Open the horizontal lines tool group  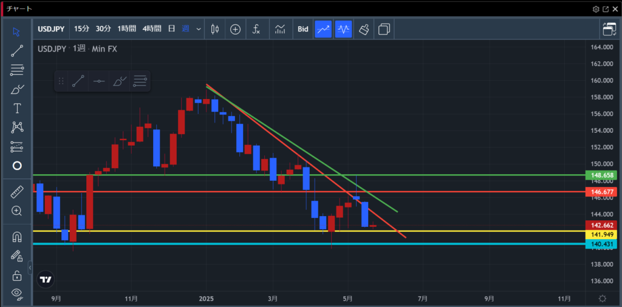[x=16, y=70]
